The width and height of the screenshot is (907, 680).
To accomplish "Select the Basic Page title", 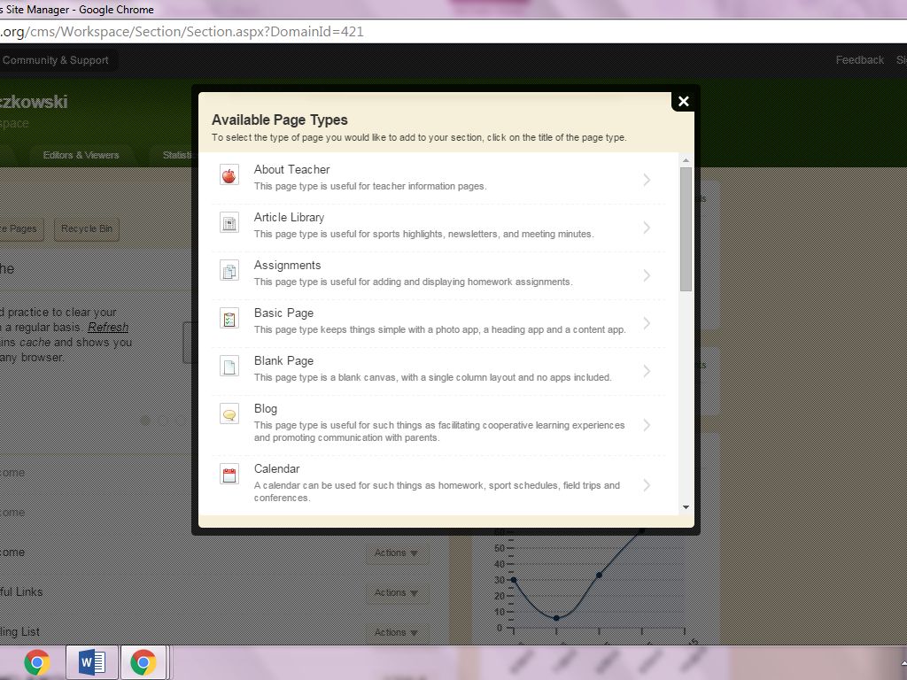I will tap(283, 313).
